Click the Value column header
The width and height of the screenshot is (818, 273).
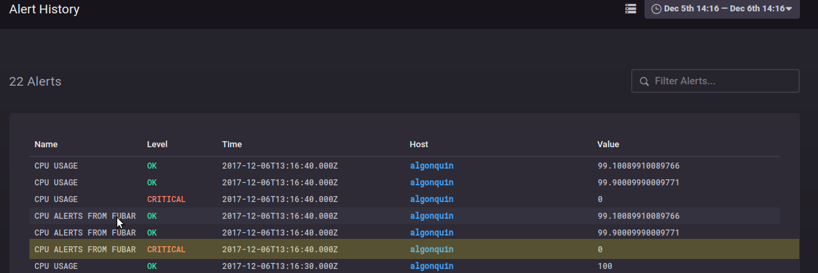point(608,144)
